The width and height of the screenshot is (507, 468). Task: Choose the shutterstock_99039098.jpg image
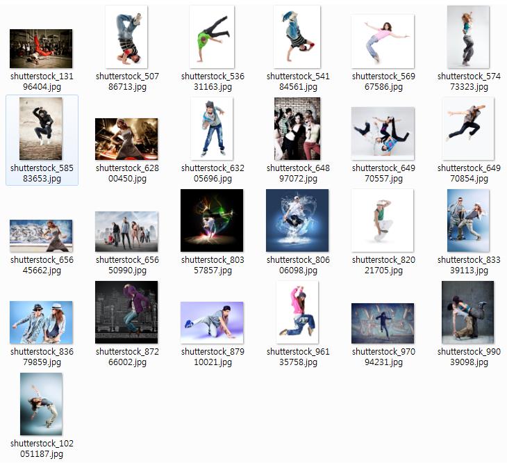[467, 312]
